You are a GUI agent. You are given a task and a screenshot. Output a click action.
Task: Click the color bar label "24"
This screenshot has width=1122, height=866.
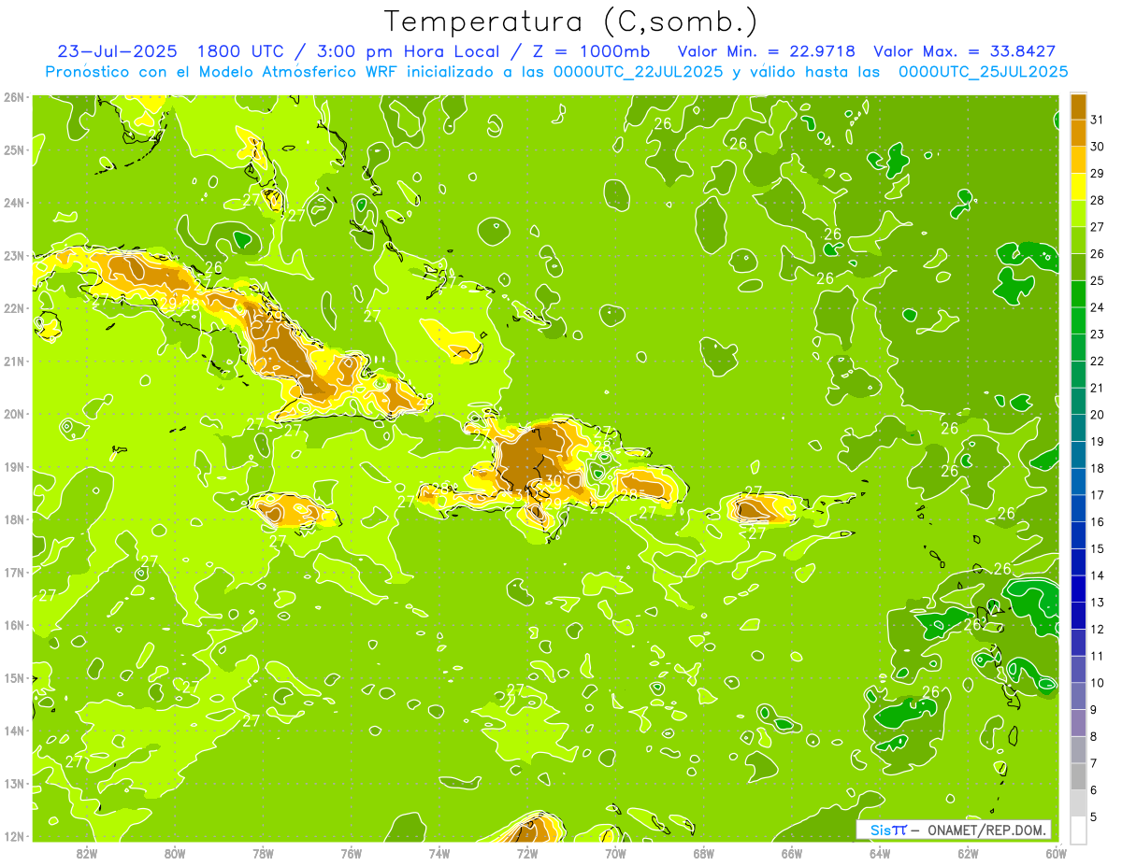click(x=1097, y=307)
